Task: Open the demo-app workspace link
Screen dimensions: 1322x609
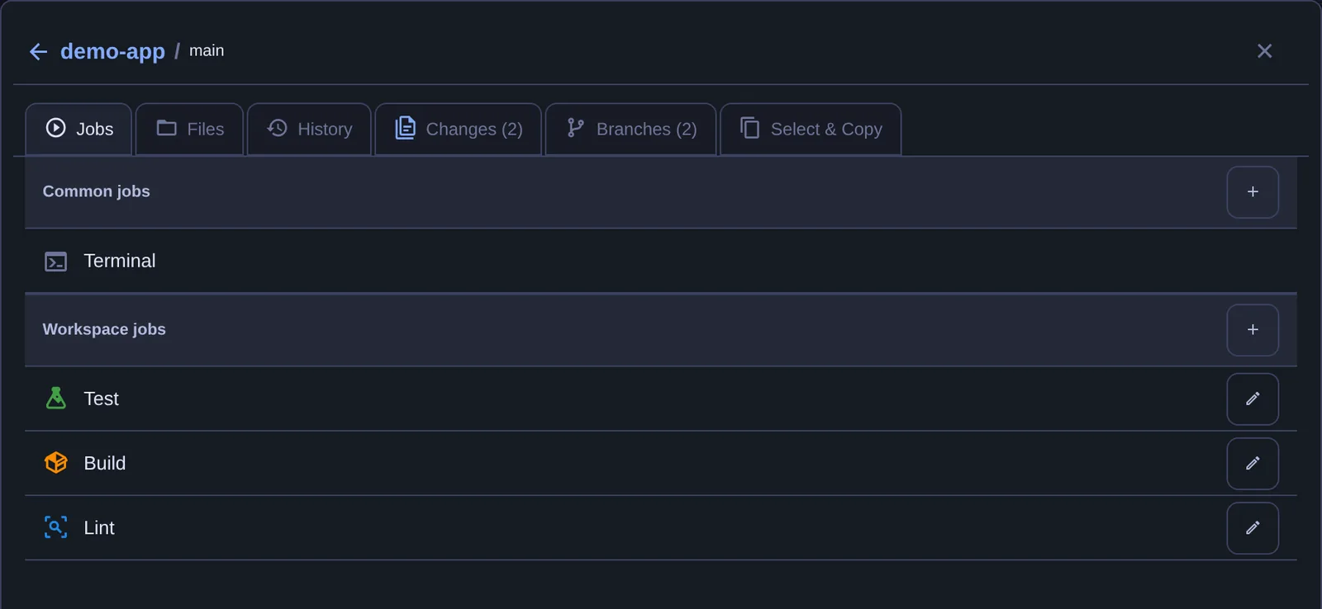Action: 112,51
